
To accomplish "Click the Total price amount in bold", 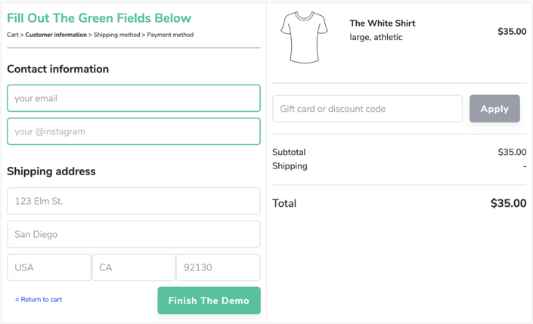I will click(x=508, y=203).
